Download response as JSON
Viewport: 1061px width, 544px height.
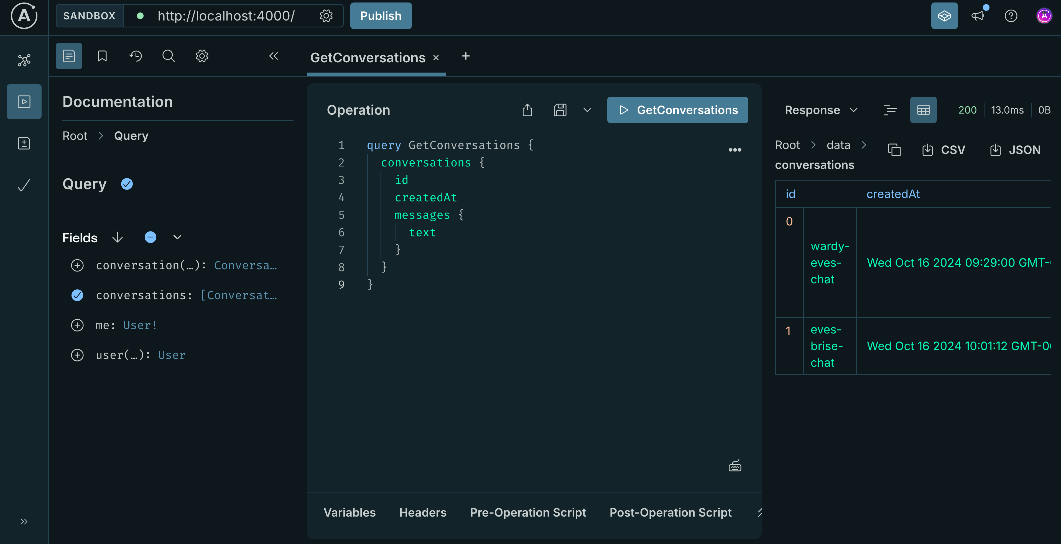[x=1015, y=150]
